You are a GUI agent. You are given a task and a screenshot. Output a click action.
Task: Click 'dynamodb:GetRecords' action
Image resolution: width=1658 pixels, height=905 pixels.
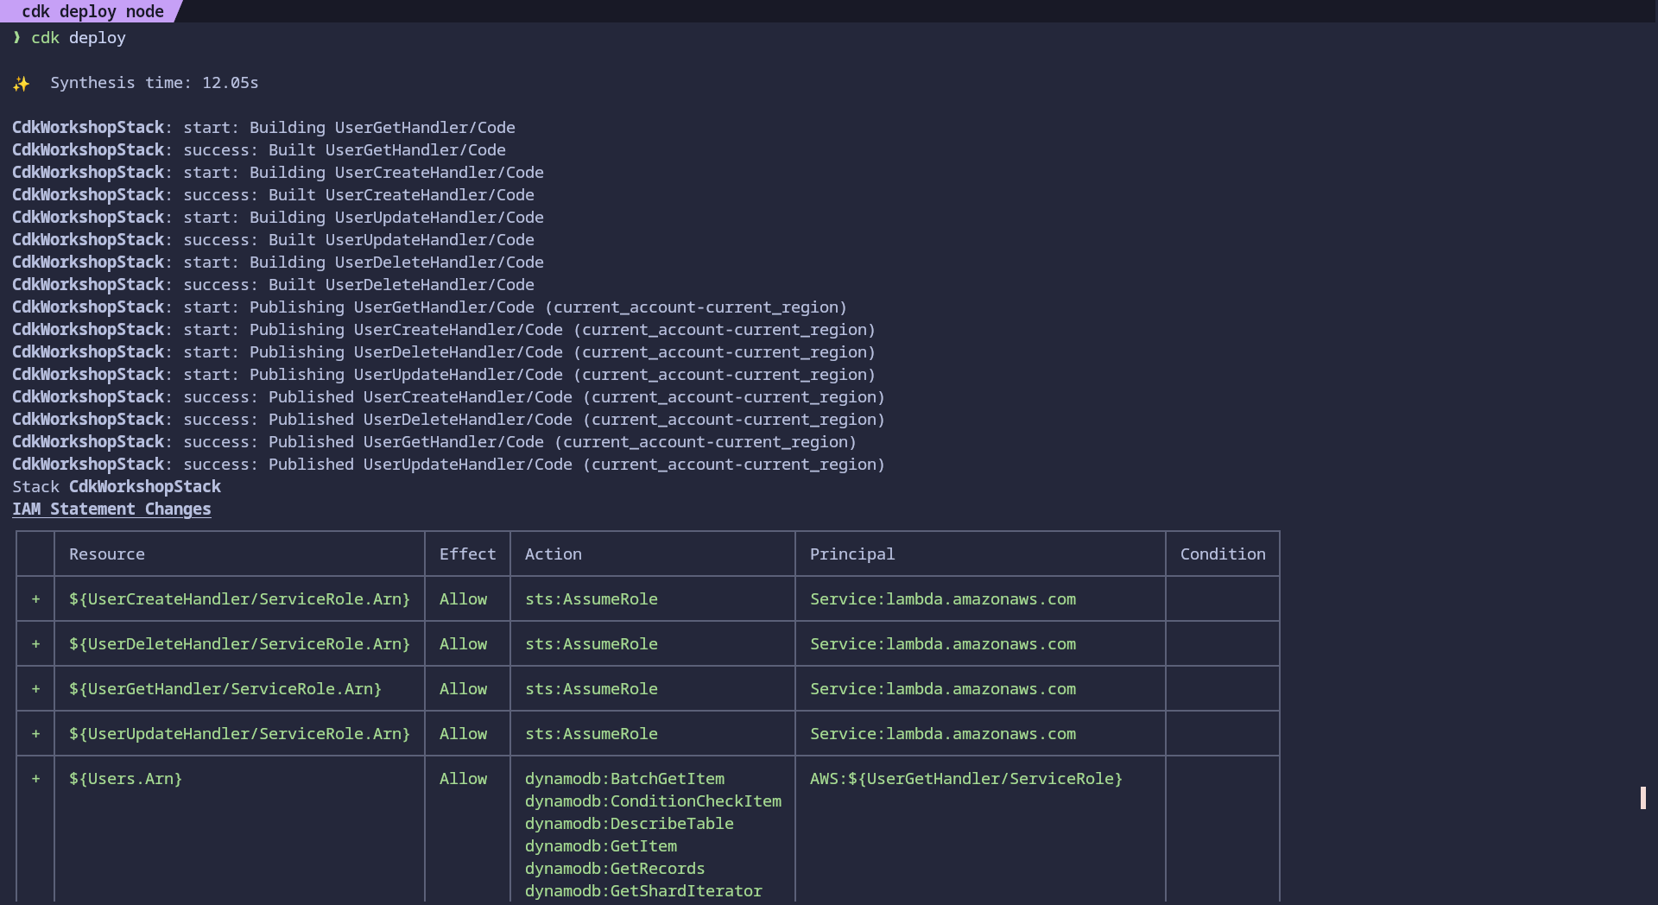coord(615,869)
